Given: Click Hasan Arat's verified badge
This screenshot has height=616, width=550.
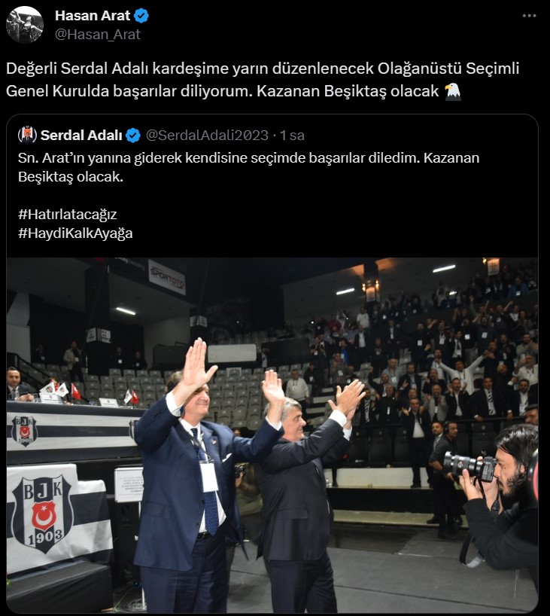Looking at the screenshot, I should (x=141, y=16).
